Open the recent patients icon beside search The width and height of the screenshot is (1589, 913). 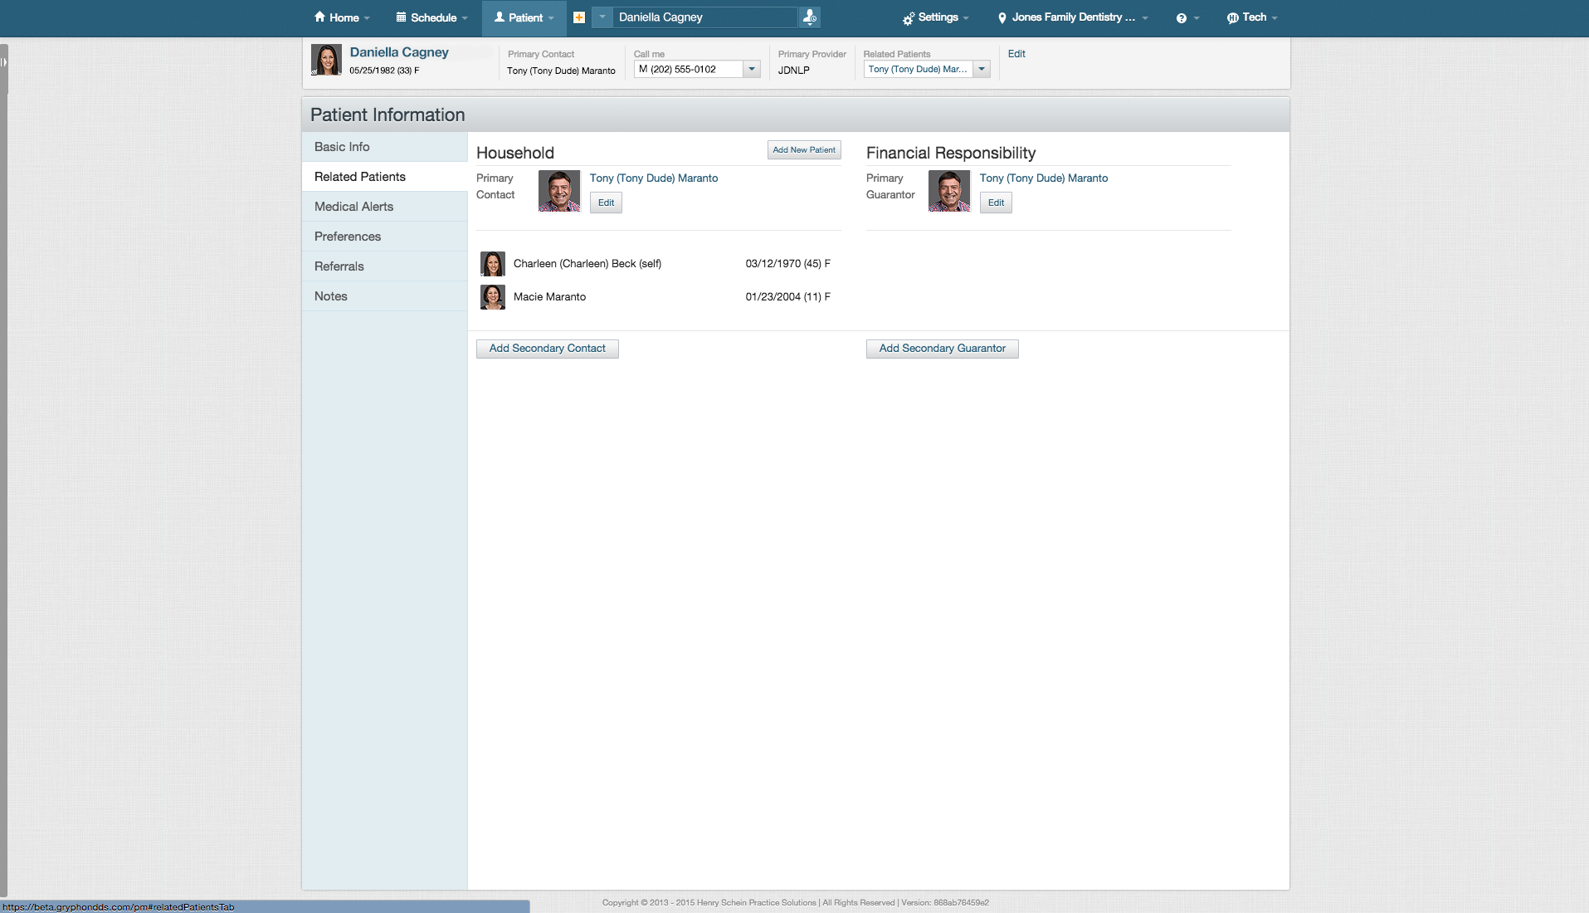pos(810,17)
